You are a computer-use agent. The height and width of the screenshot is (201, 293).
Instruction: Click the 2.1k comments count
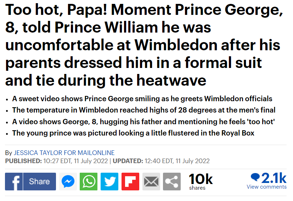[274, 177]
